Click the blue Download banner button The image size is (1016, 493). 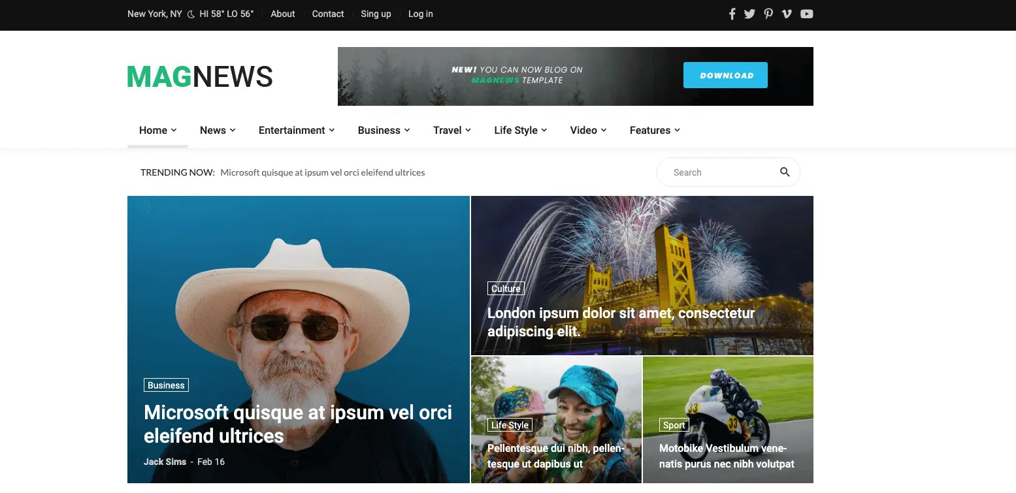pyautogui.click(x=725, y=75)
